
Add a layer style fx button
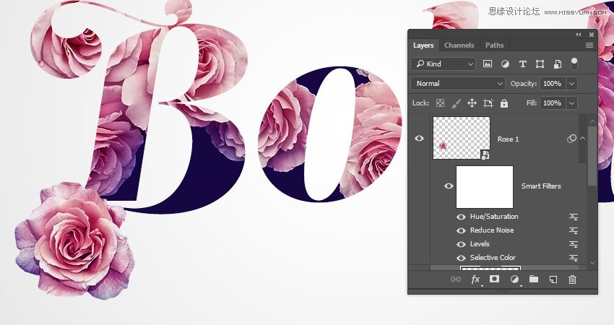click(475, 279)
